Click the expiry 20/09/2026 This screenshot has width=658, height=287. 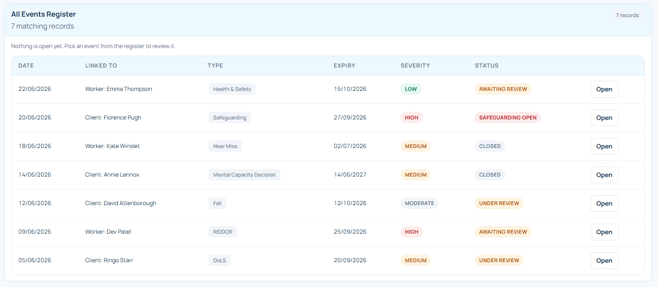coord(350,260)
